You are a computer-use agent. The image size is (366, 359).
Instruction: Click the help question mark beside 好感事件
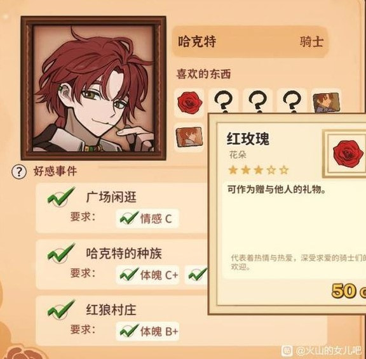point(18,172)
